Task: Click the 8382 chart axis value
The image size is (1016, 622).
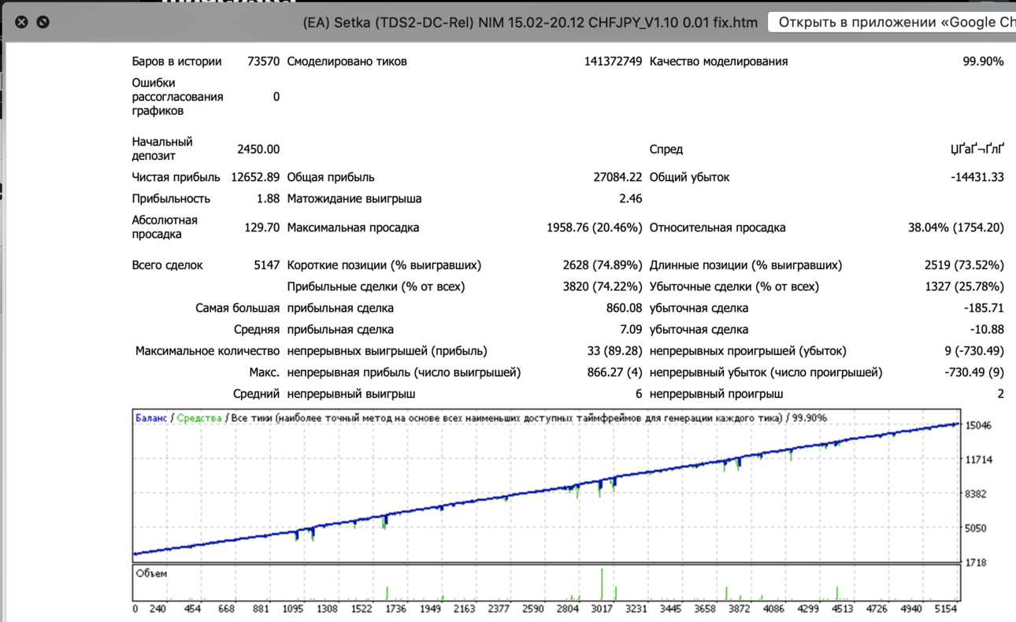Action: [x=976, y=494]
